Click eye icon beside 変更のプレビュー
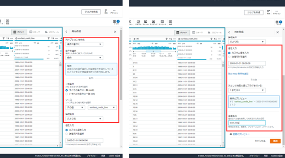The width and height of the screenshot is (285, 158). (x=231, y=134)
